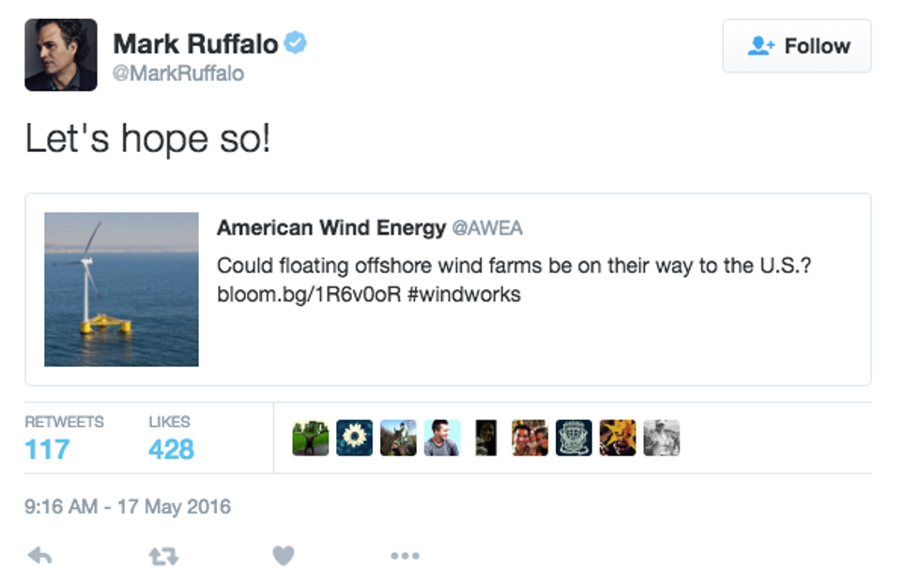The width and height of the screenshot is (920, 584).
Task: Click the Stonehenge handstand avatar
Action: pyautogui.click(x=311, y=438)
